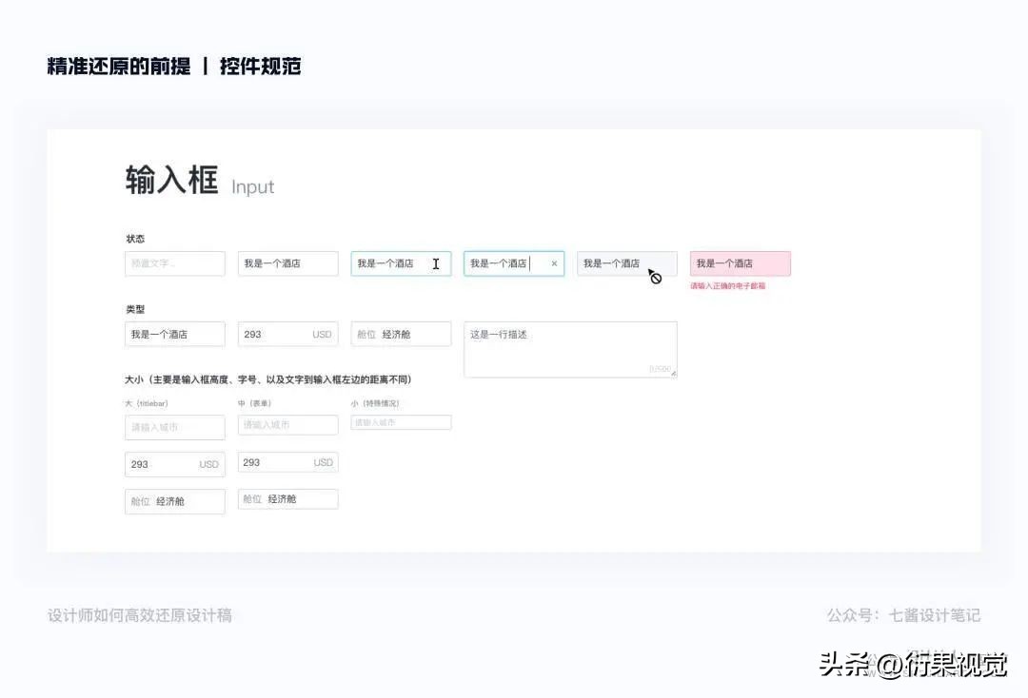1028x698 pixels.
Task: Click the disabled-cursor icon beside the input
Action: [654, 277]
